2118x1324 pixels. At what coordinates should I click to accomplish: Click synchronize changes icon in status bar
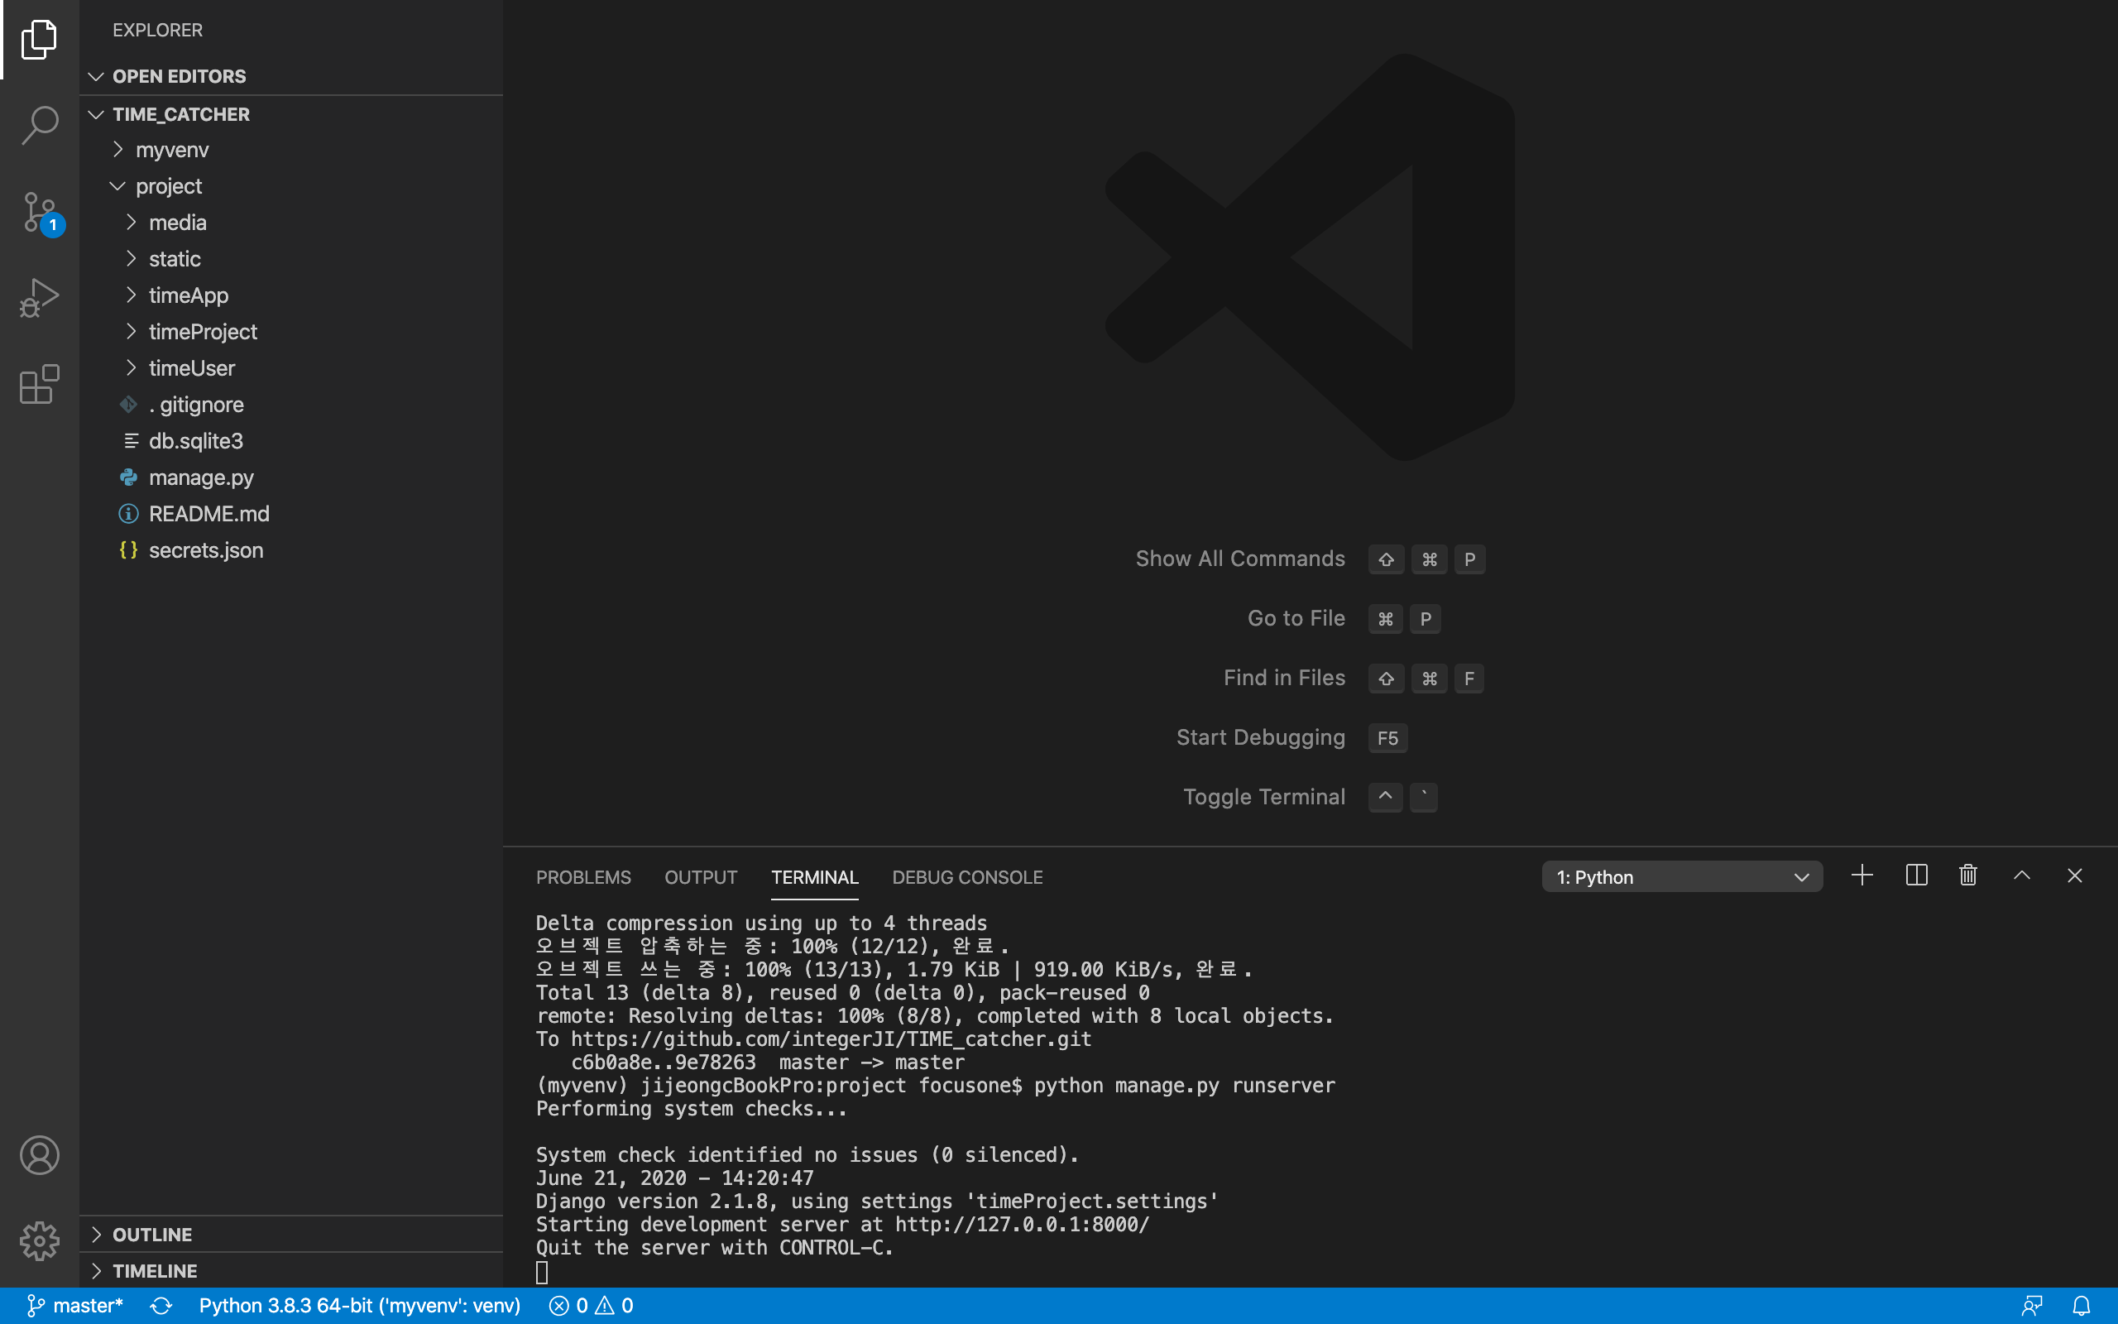tap(161, 1306)
